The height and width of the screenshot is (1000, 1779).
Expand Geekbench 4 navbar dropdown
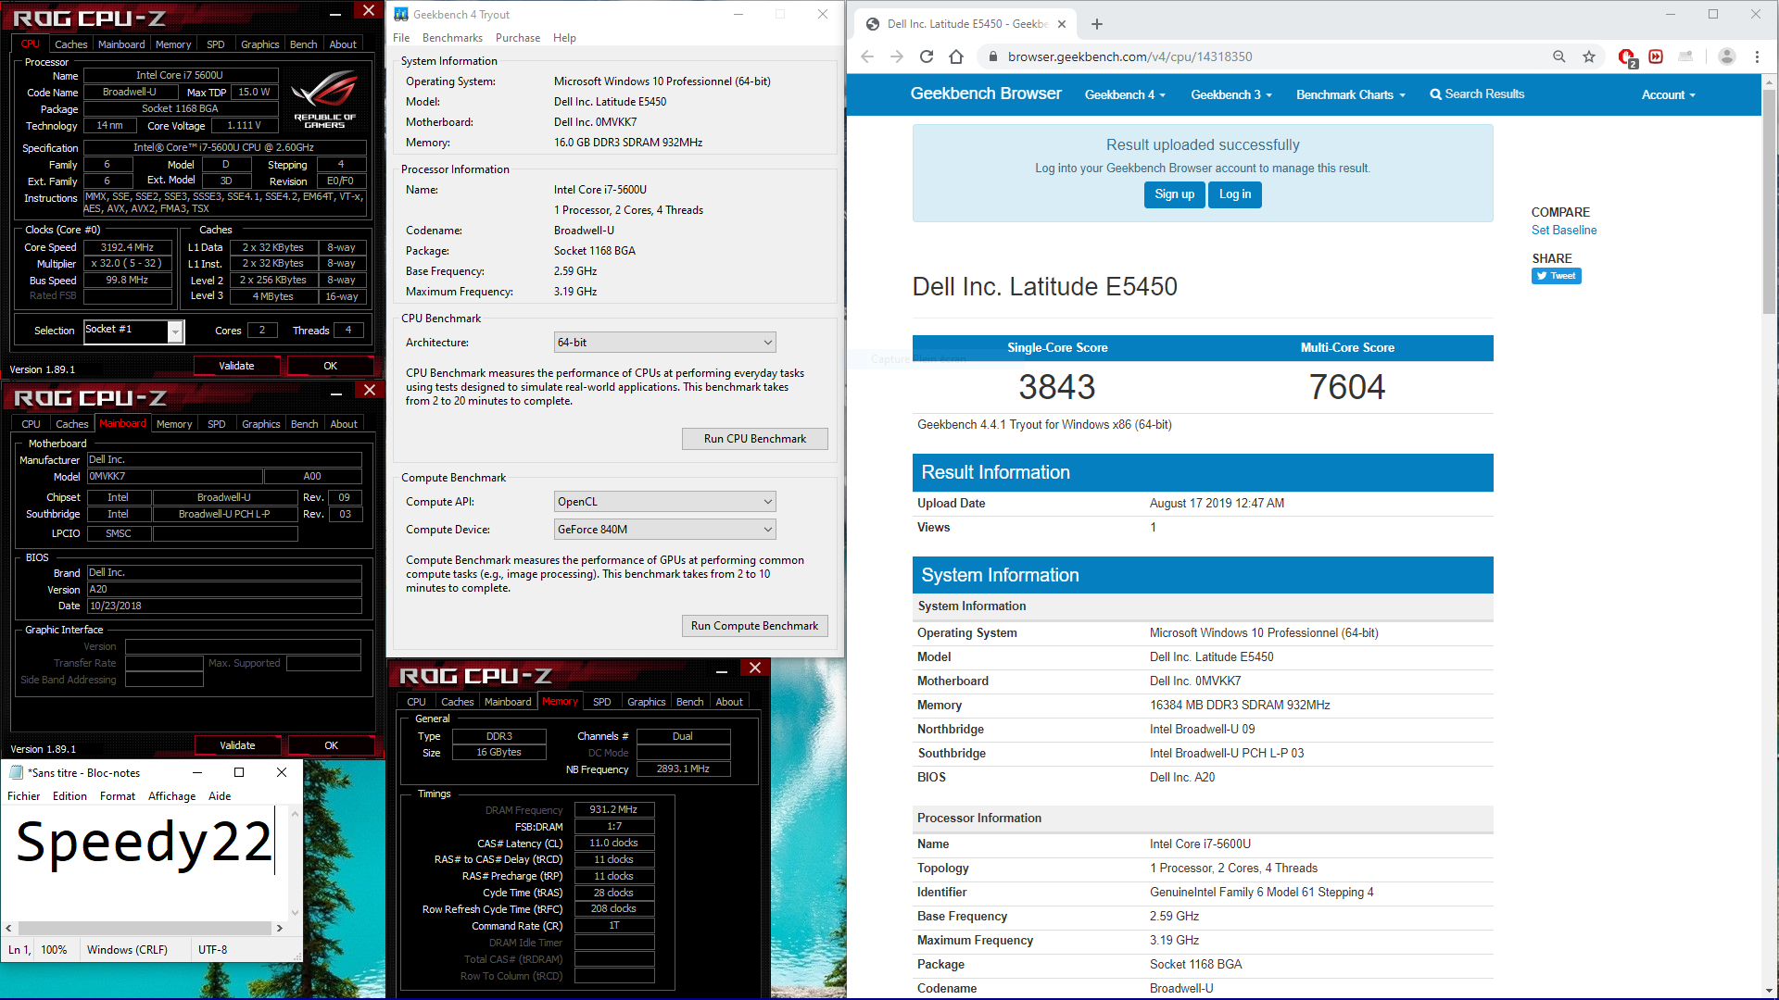pos(1125,94)
